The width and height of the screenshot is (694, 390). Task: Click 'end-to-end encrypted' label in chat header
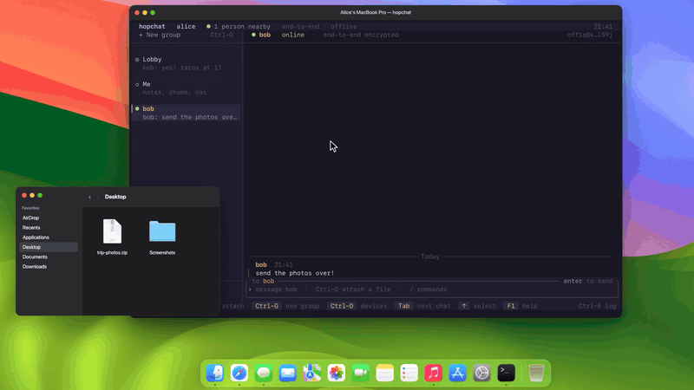click(361, 35)
